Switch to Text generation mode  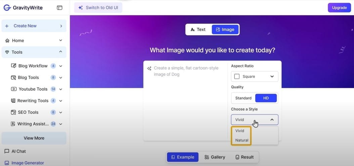(198, 29)
